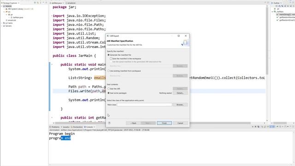Toggle Sort icon in Outline toolbar
The height and width of the screenshot is (166, 295).
tap(280, 6)
